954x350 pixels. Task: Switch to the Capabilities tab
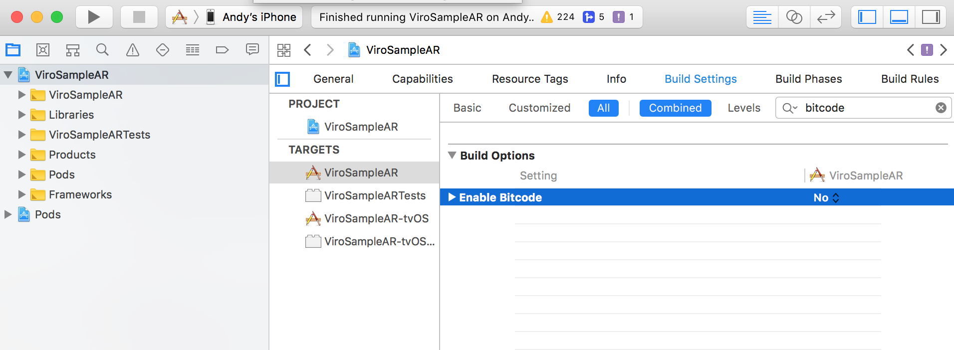tap(423, 79)
